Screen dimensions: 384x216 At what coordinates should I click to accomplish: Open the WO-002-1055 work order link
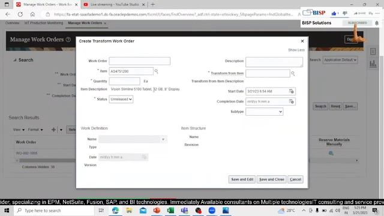coord(26,153)
